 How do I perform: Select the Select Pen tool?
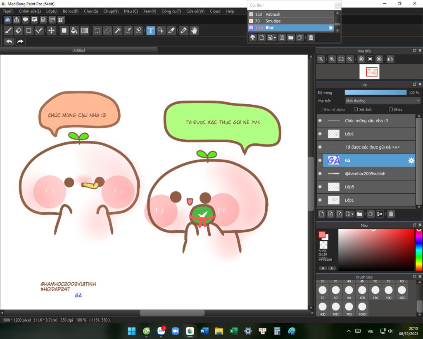[128, 31]
